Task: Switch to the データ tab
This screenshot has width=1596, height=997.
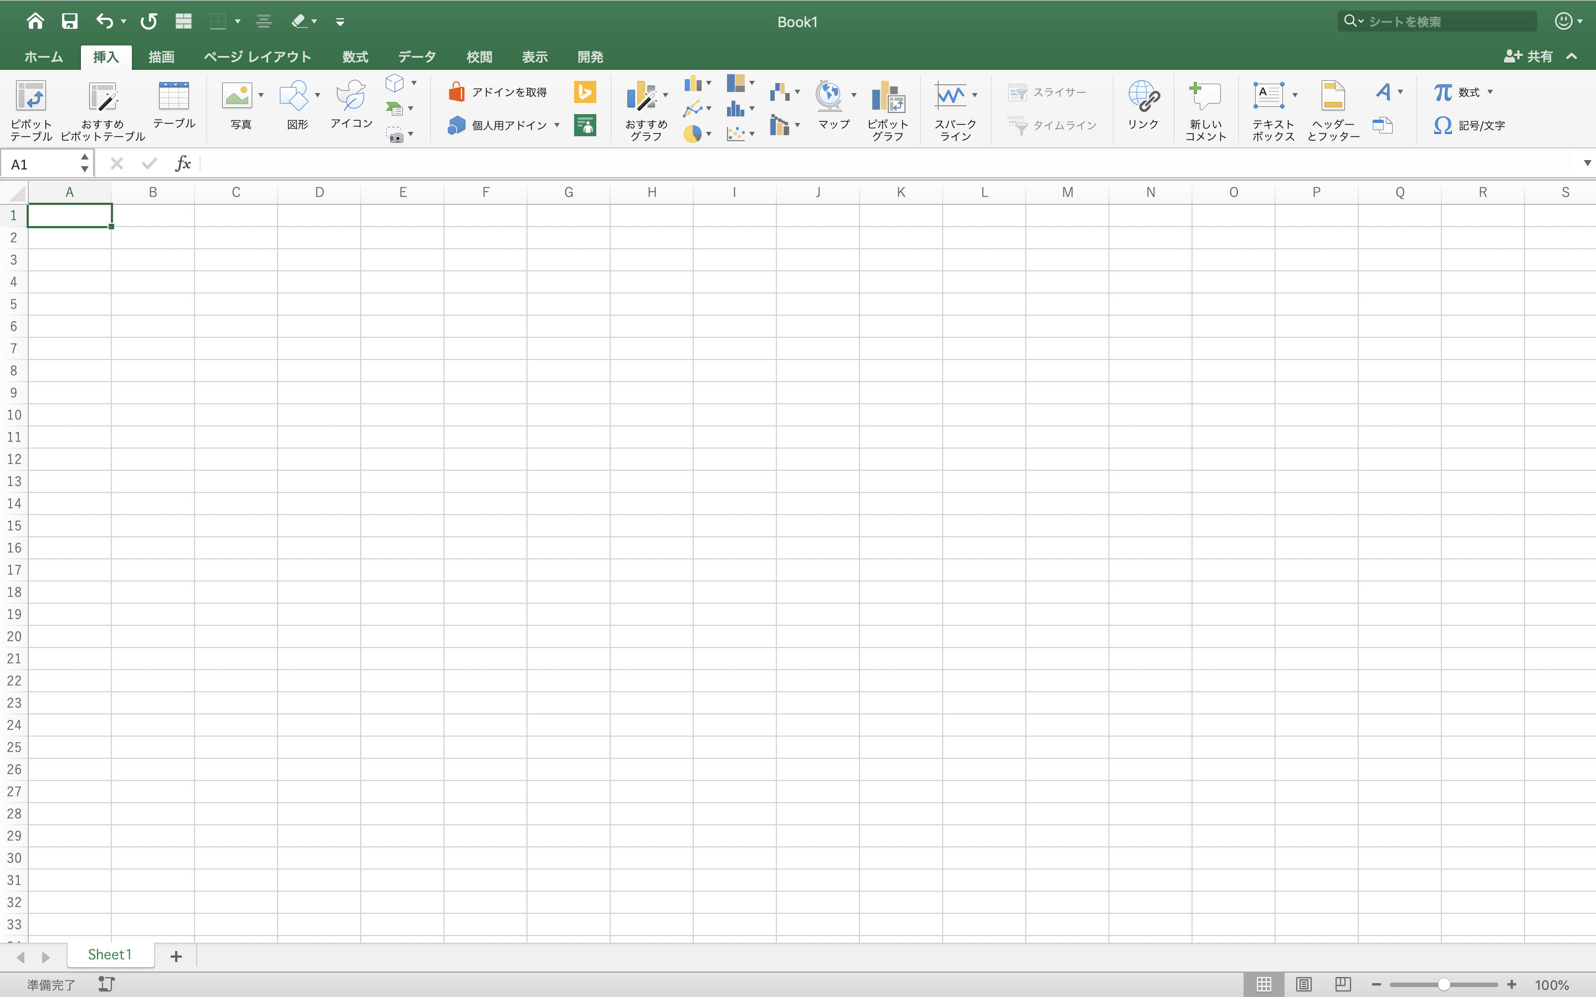Action: 416,58
